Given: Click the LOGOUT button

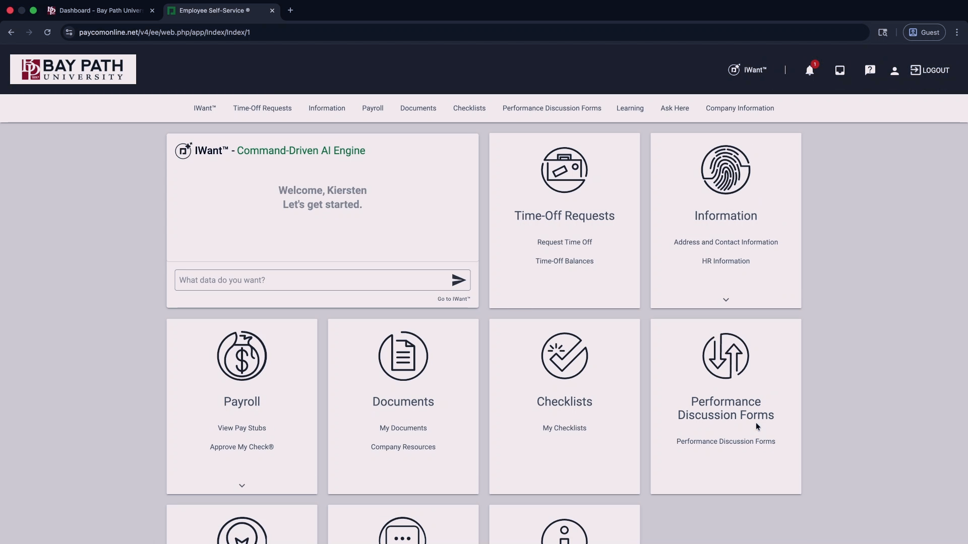Looking at the screenshot, I should tap(930, 71).
